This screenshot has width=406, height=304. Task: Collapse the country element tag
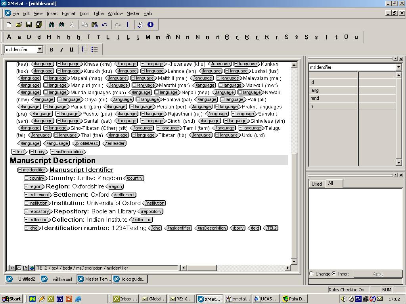[x=26, y=178]
